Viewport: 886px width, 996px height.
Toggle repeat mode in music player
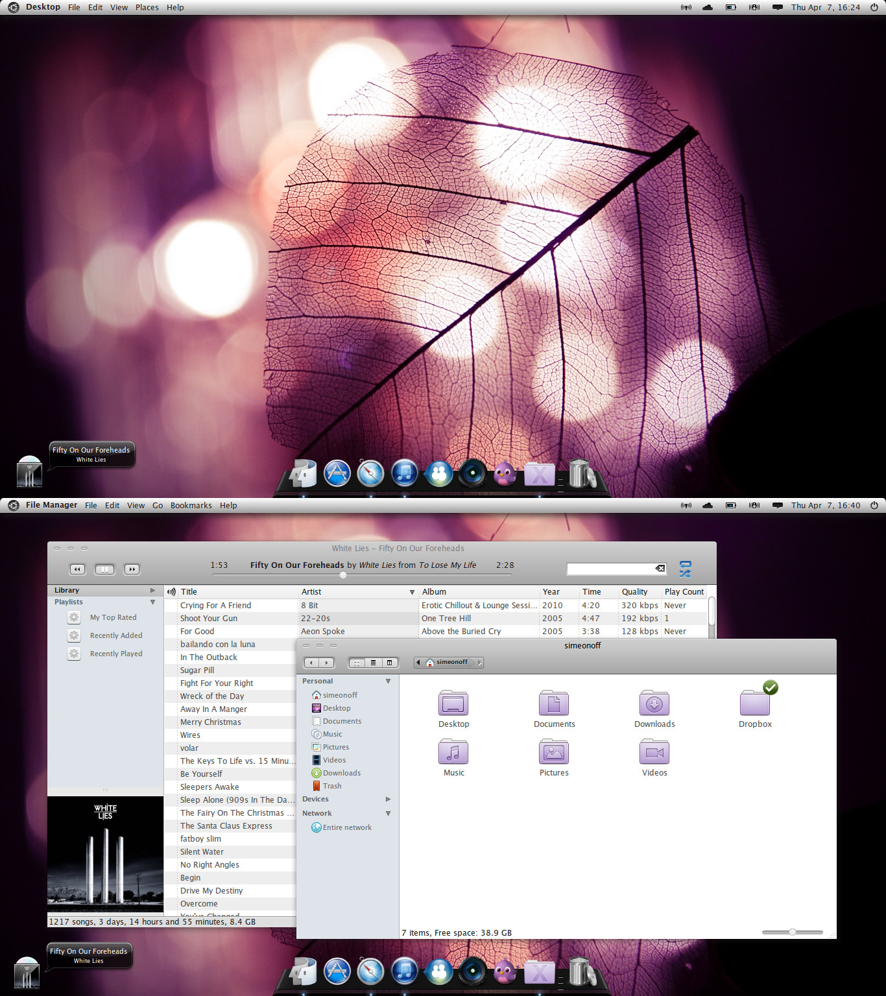pyautogui.click(x=686, y=565)
